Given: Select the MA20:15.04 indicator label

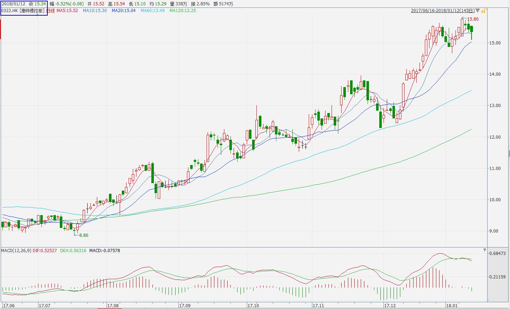Looking at the screenshot, I should [x=124, y=11].
